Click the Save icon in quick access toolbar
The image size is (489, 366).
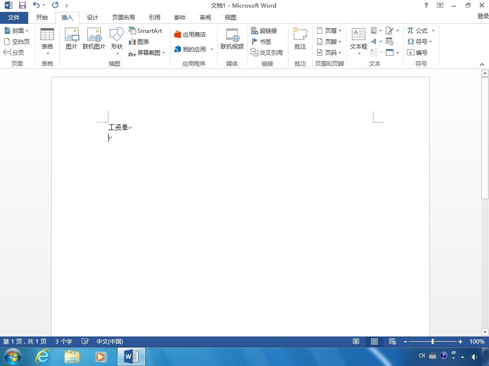coord(22,5)
